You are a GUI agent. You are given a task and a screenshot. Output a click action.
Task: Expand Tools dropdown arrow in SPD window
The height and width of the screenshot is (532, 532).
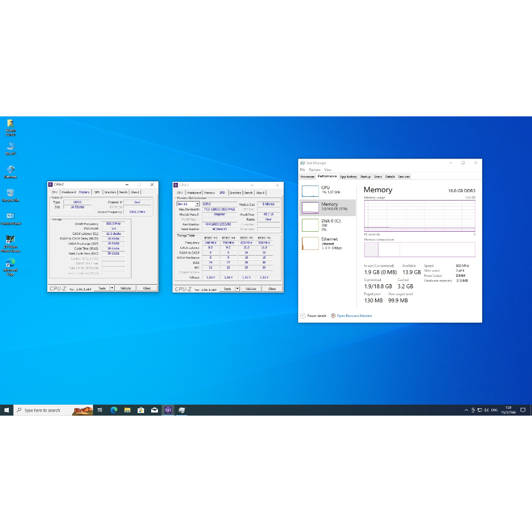[x=237, y=289]
